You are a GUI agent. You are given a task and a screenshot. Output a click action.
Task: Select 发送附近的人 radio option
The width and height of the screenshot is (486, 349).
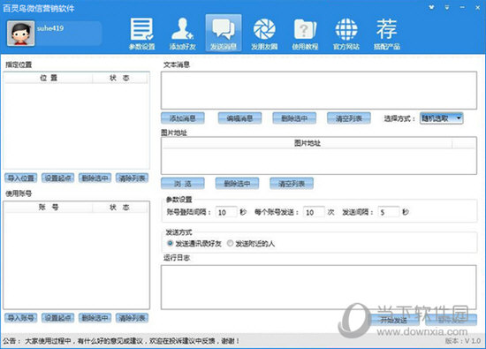click(x=251, y=244)
